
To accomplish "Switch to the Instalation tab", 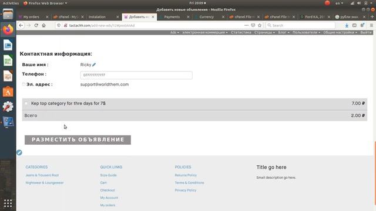I will pos(97,17).
